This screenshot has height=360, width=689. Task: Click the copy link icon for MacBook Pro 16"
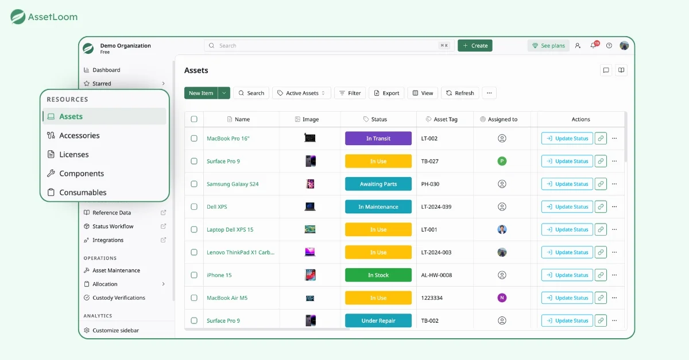601,138
